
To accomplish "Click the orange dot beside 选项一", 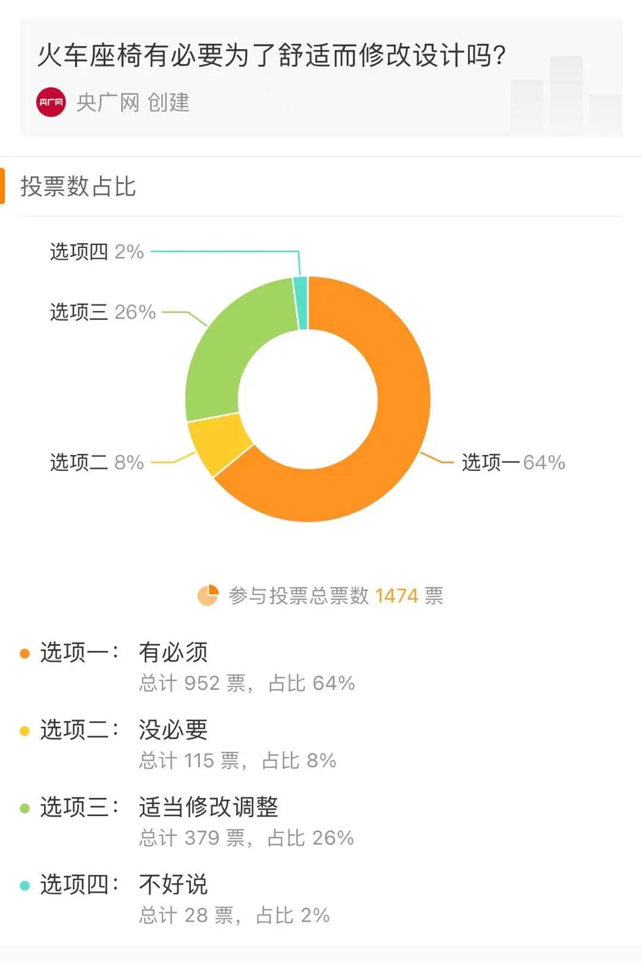I will tap(24, 654).
